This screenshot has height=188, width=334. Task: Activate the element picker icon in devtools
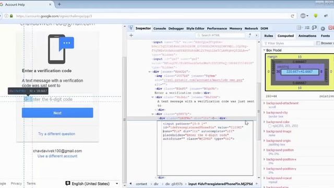(x=131, y=28)
